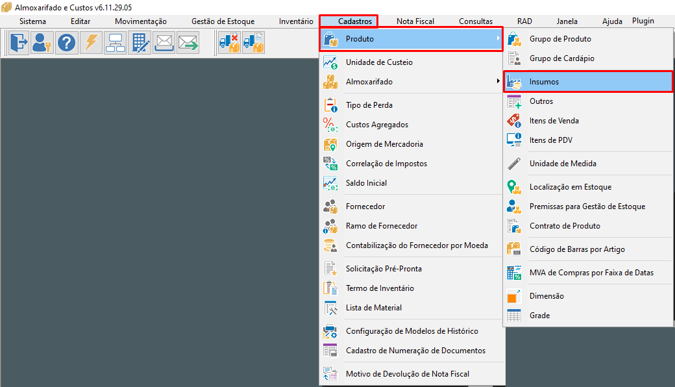Open the Janela menu

point(567,21)
